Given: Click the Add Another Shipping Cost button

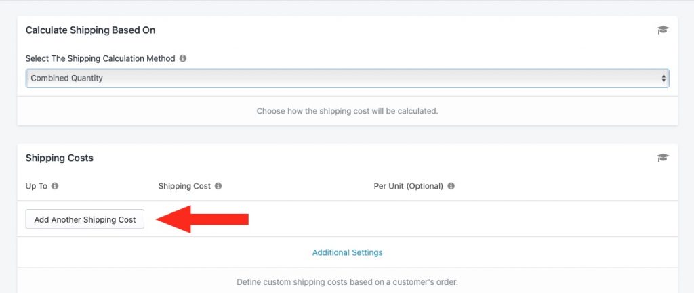Looking at the screenshot, I should click(85, 219).
